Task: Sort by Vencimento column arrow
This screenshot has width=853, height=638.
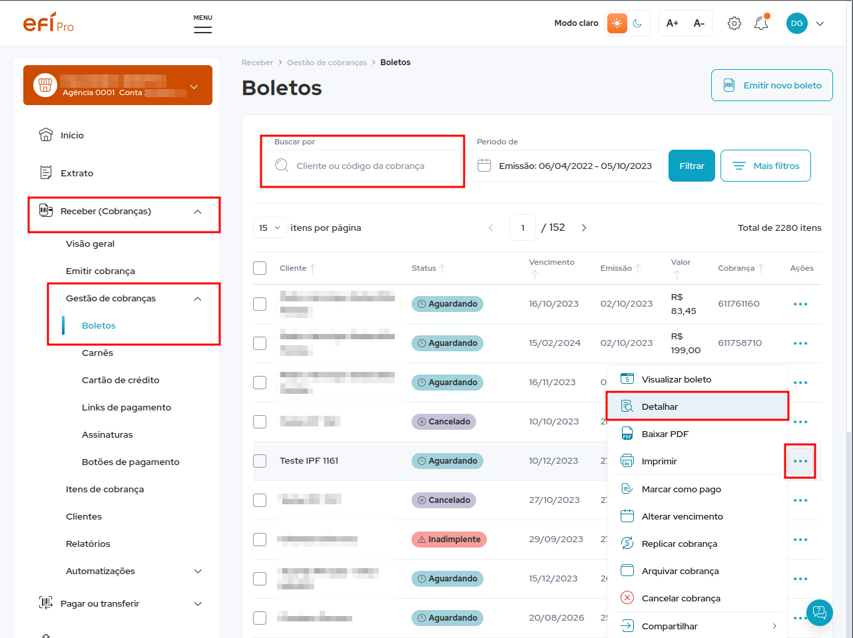Action: tap(535, 275)
